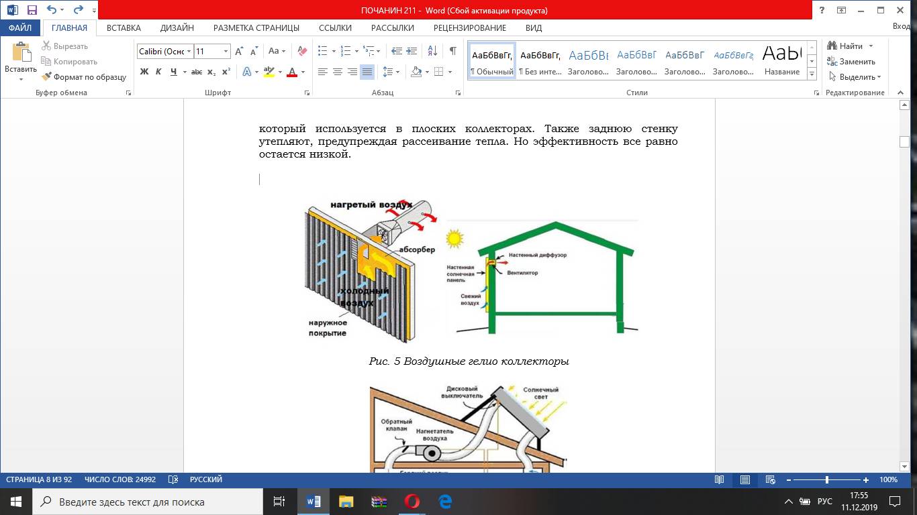This screenshot has height=515, width=917.
Task: Switch to the ССЫЛКИ tab
Action: click(335, 28)
